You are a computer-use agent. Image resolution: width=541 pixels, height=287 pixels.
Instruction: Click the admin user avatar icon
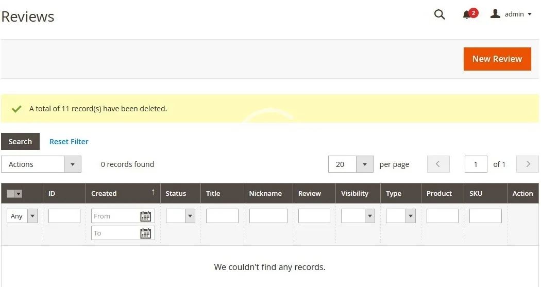tap(495, 14)
